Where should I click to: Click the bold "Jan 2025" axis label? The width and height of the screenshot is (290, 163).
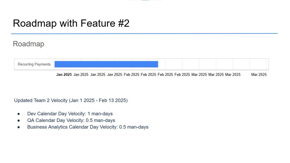(64, 74)
